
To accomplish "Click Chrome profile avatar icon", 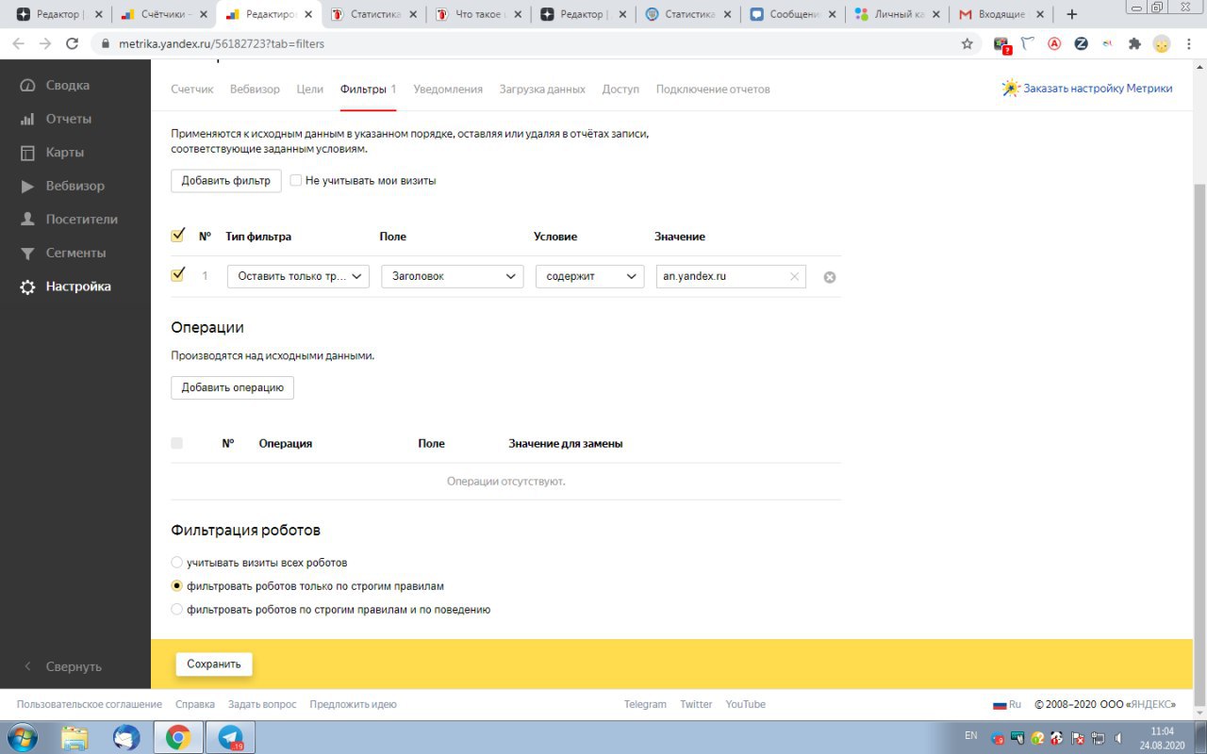I will click(1162, 44).
